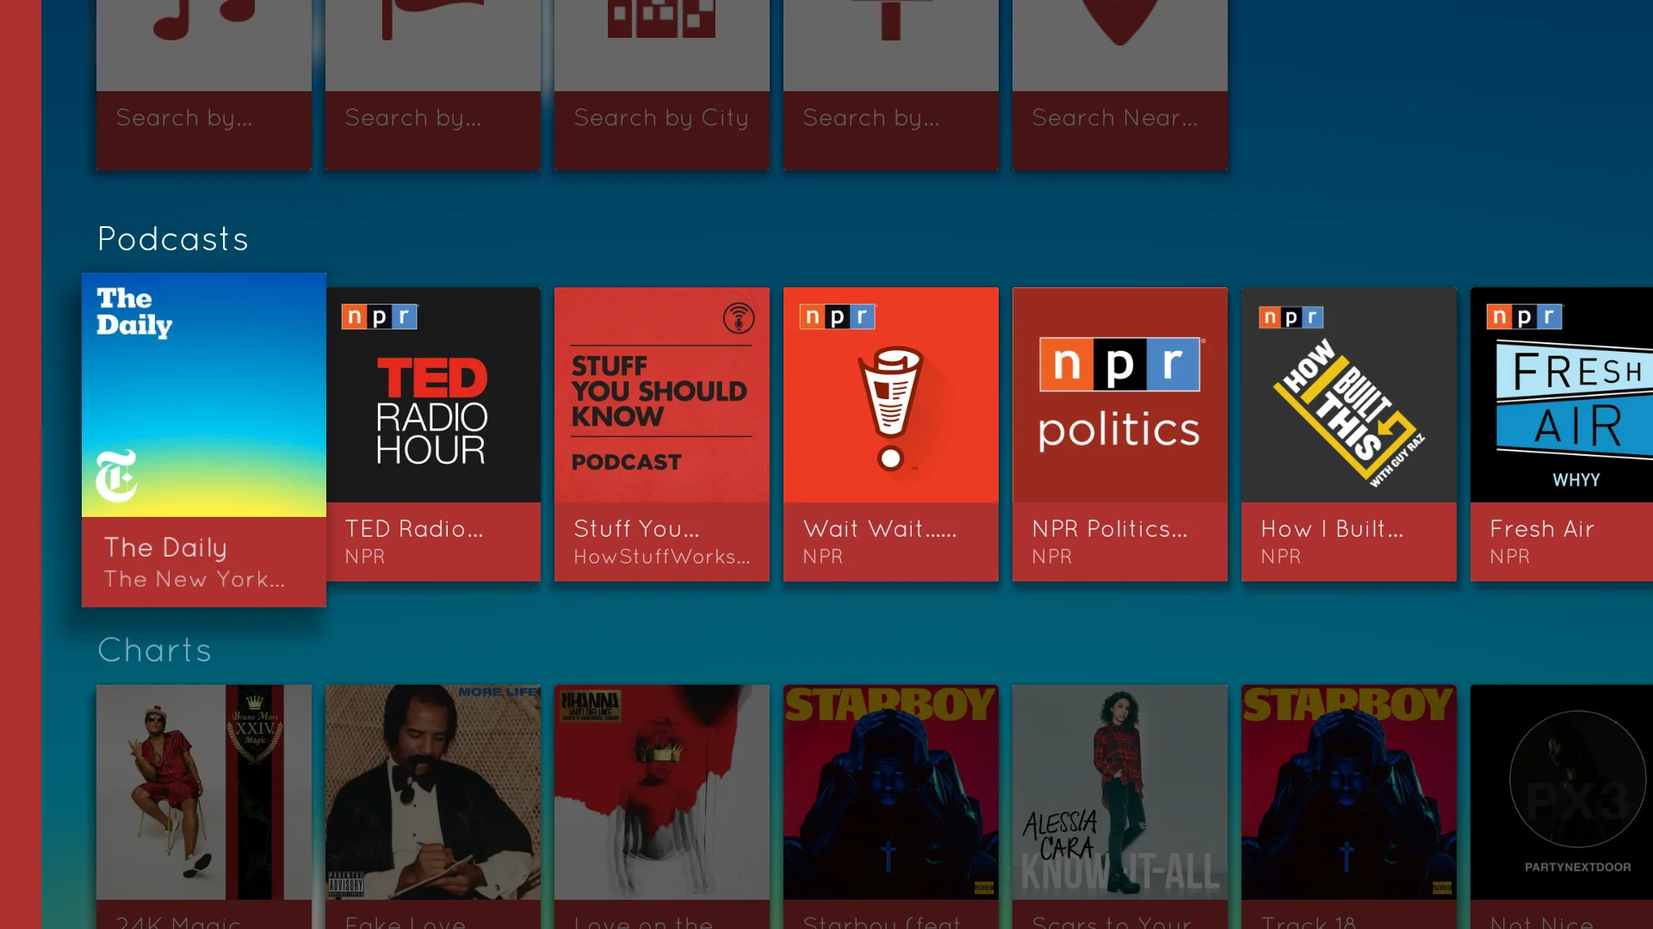Play Track 18 Starboy cover
The width and height of the screenshot is (1653, 929).
pos(1349,807)
